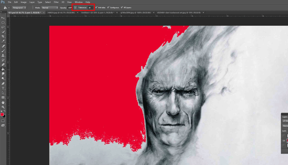Select the Healing Brush tool
This screenshot has height=165, width=288.
[x=3, y=46]
